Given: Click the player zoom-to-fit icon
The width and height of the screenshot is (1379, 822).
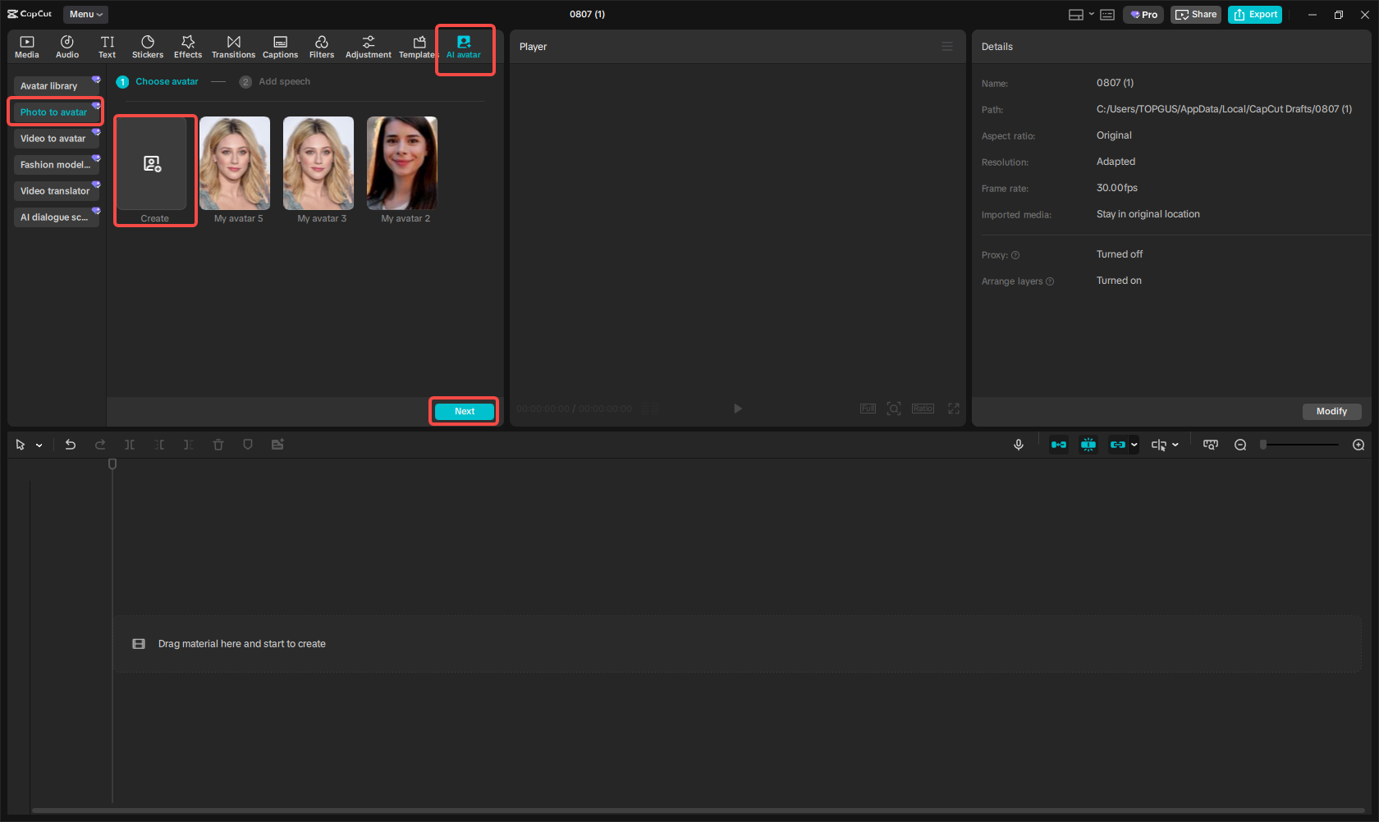Looking at the screenshot, I should (894, 409).
